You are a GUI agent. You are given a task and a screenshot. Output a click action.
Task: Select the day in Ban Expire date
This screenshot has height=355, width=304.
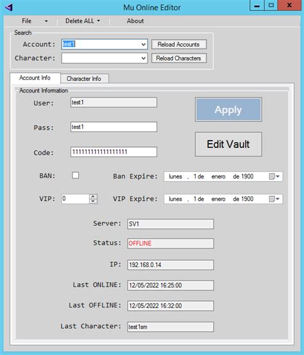click(195, 177)
